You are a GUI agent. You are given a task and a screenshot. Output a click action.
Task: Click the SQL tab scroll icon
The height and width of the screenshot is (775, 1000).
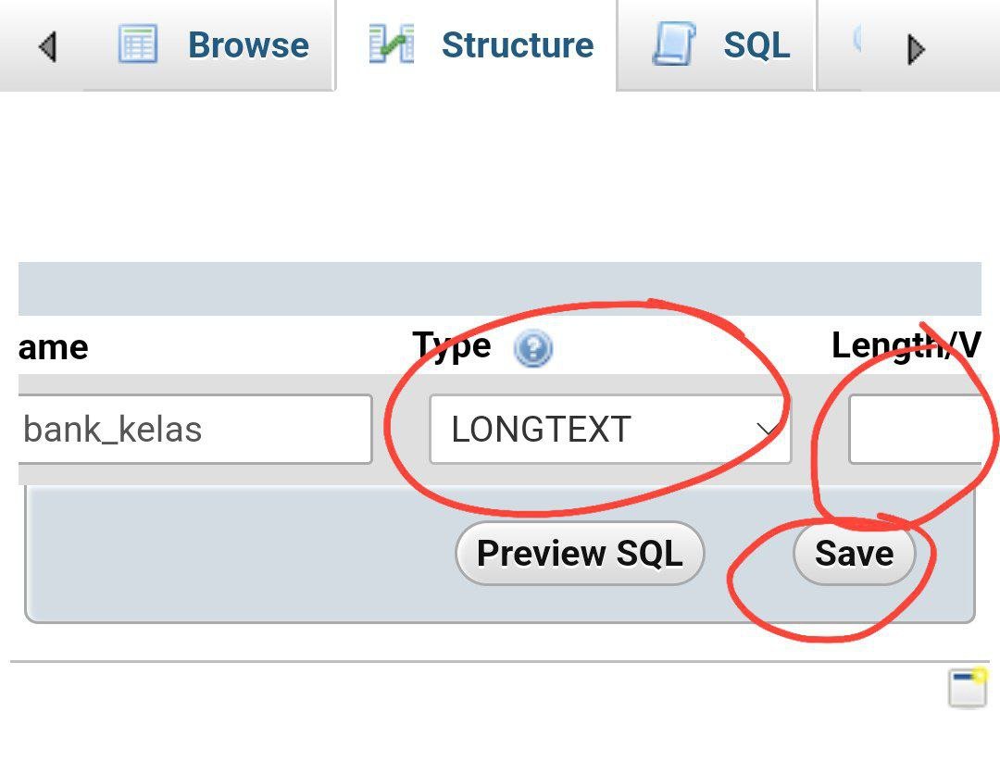[x=673, y=44]
